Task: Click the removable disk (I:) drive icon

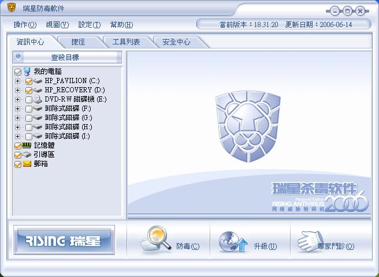Action: (38, 136)
